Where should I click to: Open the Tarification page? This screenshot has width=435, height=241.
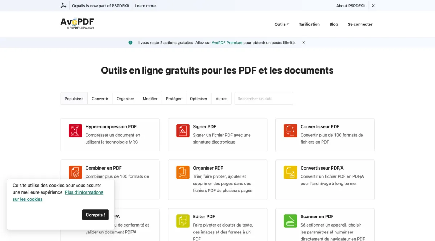coord(309,24)
